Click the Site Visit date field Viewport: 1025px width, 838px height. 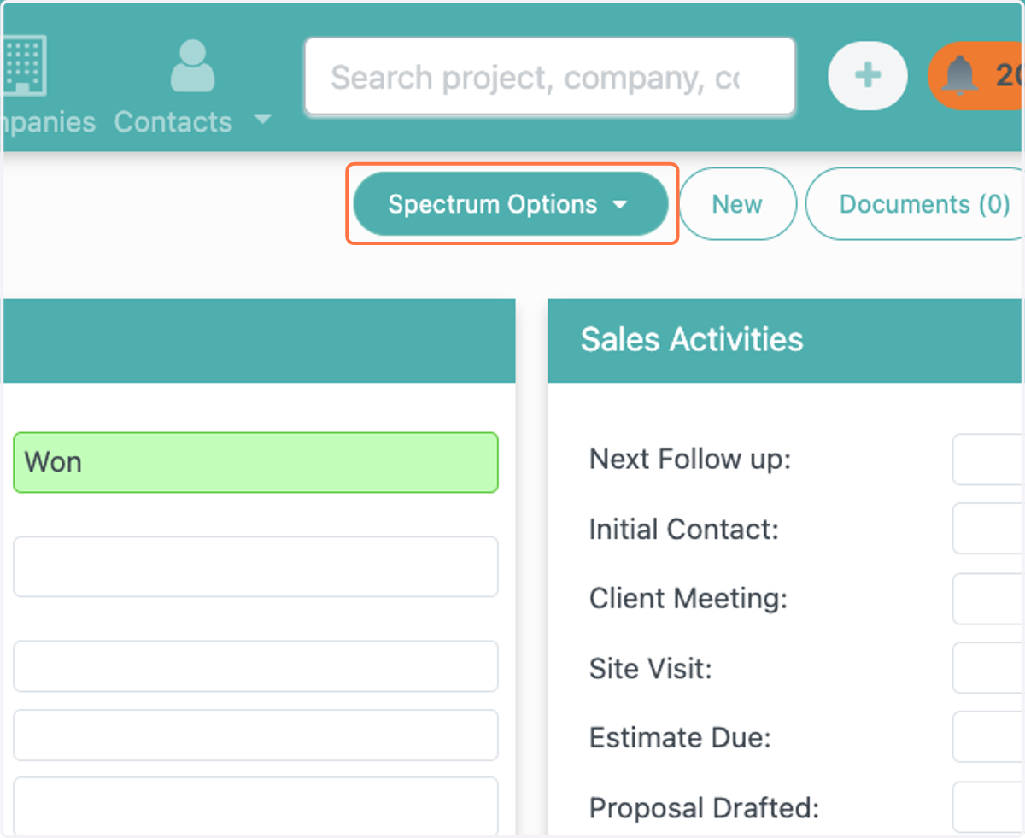tap(988, 667)
